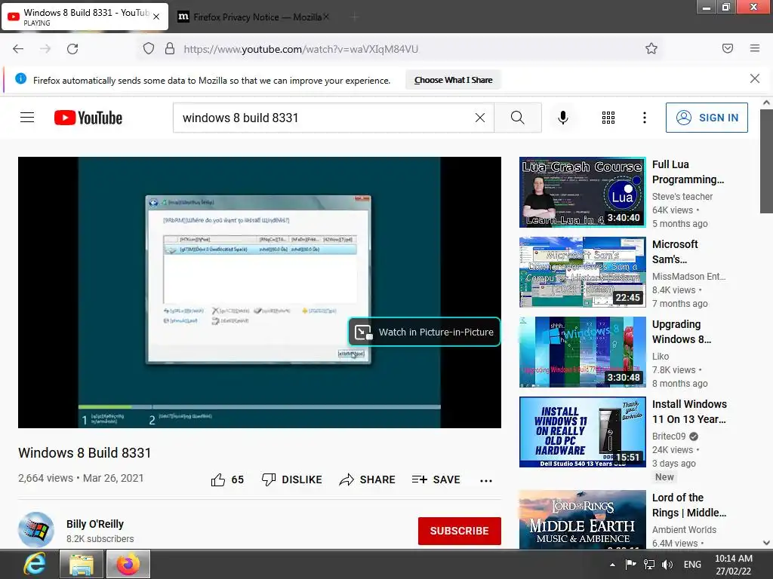Click the SIGN IN button
Image resolution: width=773 pixels, height=579 pixels.
(707, 118)
